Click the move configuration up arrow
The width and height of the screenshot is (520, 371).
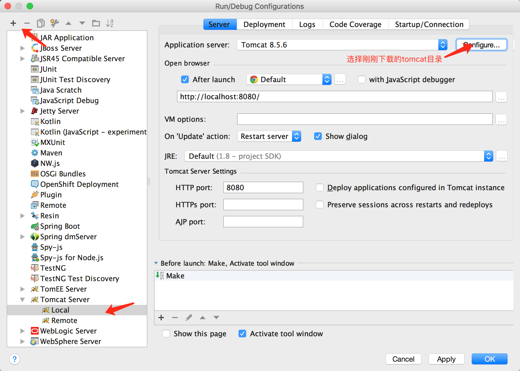(x=68, y=23)
